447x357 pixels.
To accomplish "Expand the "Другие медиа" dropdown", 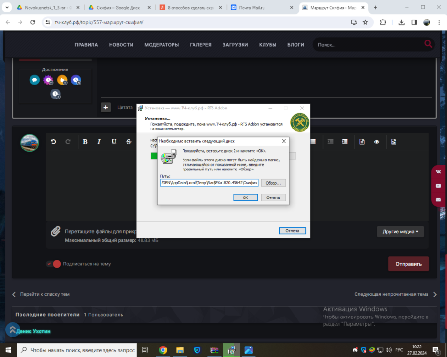I will (x=400, y=232).
